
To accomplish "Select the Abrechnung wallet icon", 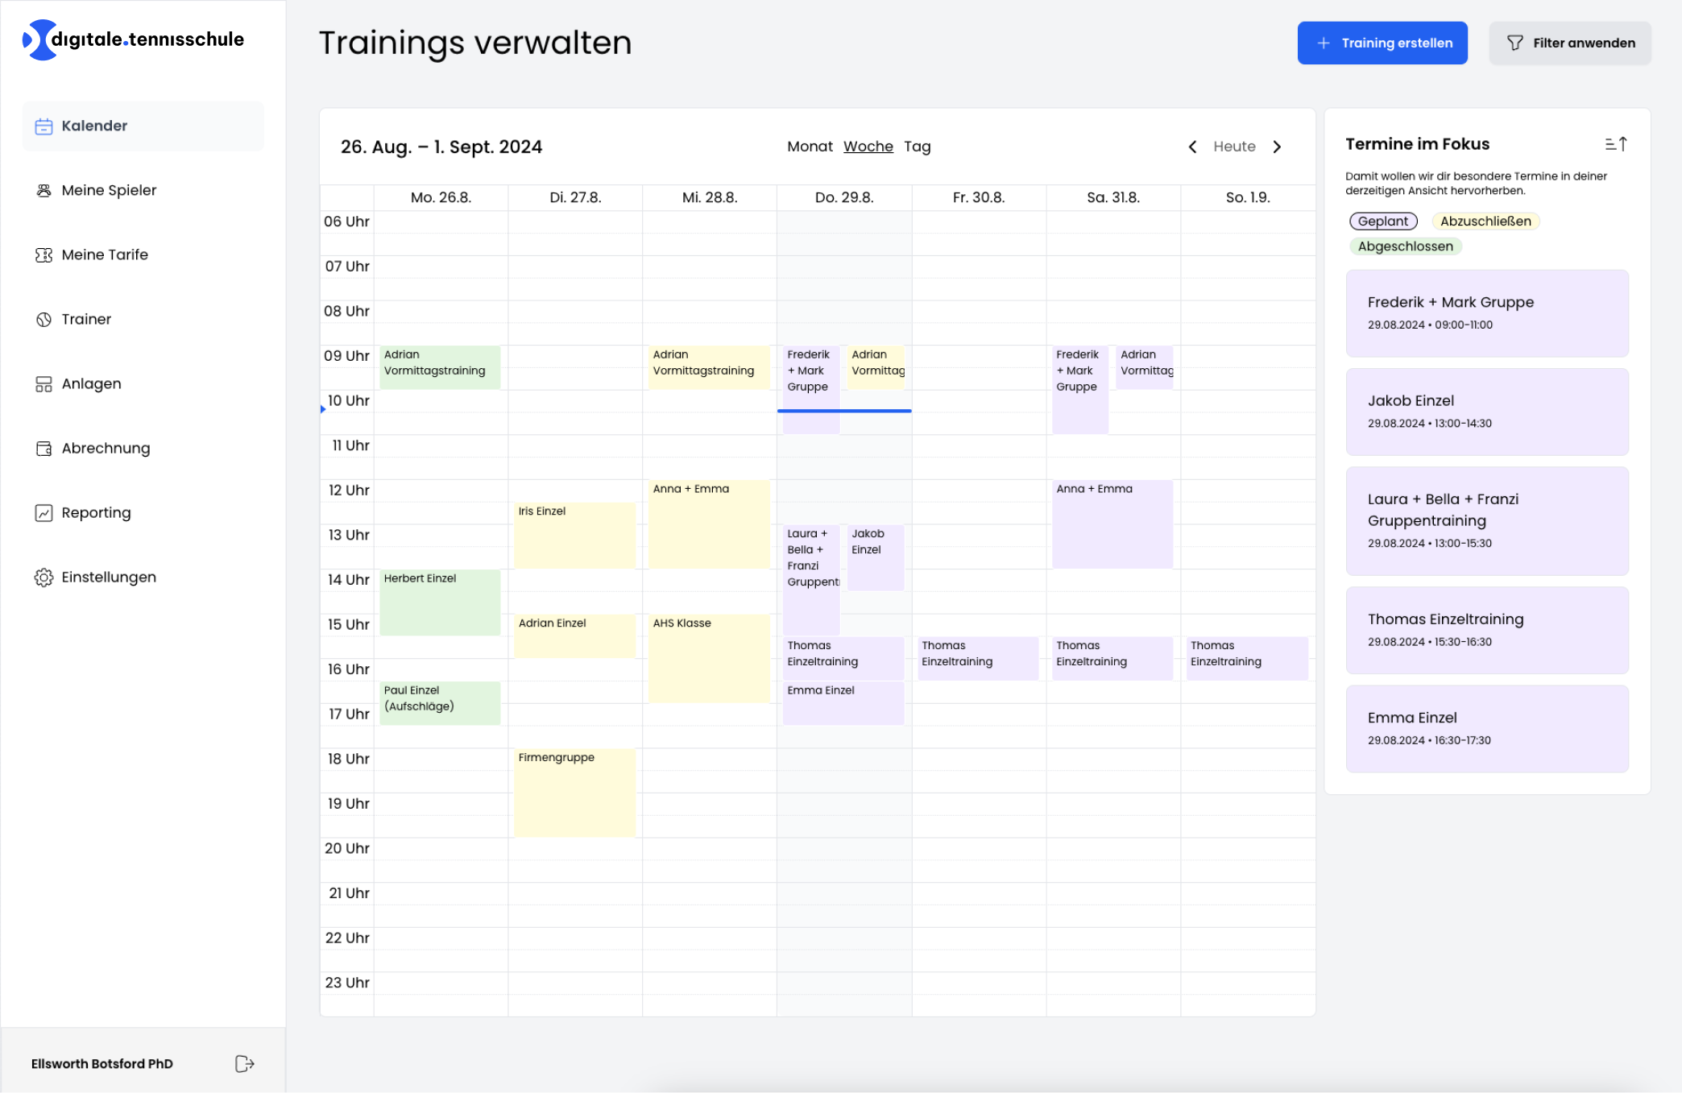I will click(44, 448).
